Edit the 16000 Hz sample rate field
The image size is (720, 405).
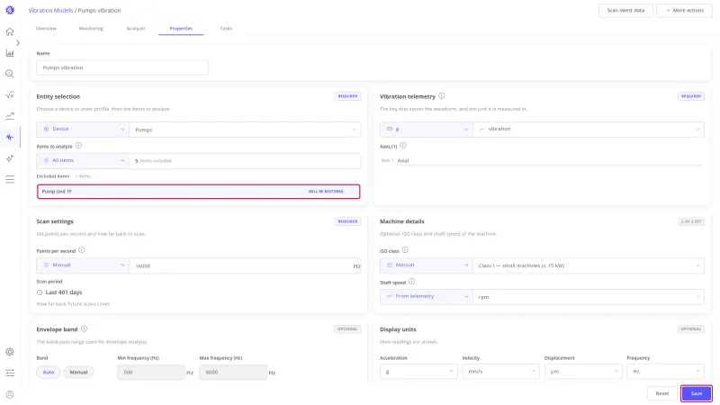click(x=245, y=265)
